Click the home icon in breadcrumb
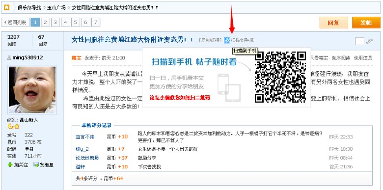 point(6,7)
